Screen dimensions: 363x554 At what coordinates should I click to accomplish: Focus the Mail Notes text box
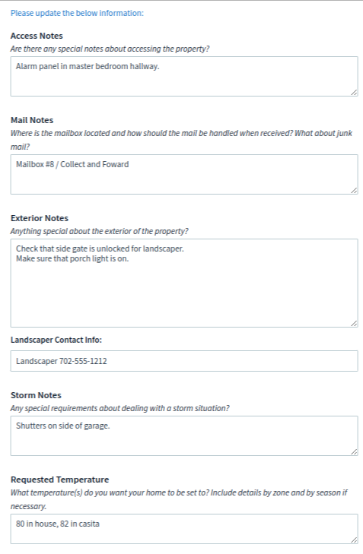184,174
